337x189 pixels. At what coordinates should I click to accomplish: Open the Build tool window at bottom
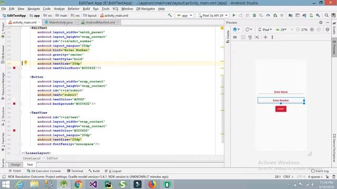pyautogui.click(x=94, y=171)
